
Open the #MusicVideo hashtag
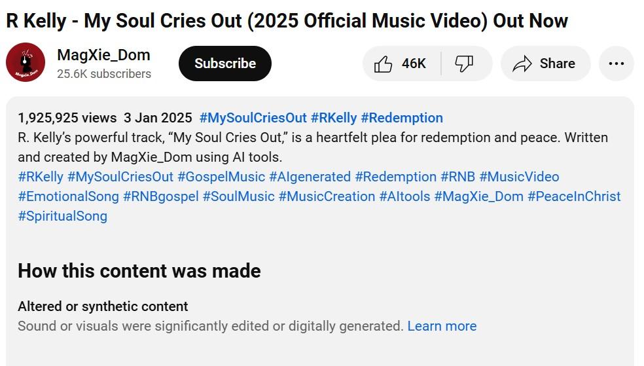(x=519, y=177)
